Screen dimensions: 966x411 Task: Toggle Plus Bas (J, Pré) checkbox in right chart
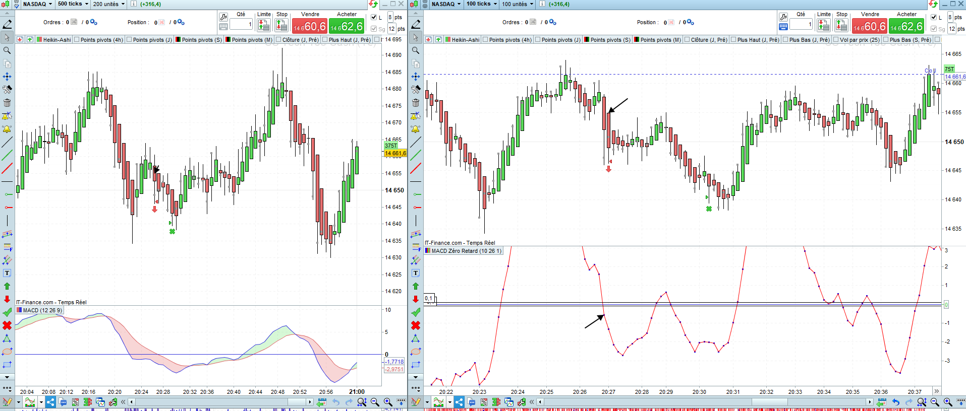tap(785, 40)
